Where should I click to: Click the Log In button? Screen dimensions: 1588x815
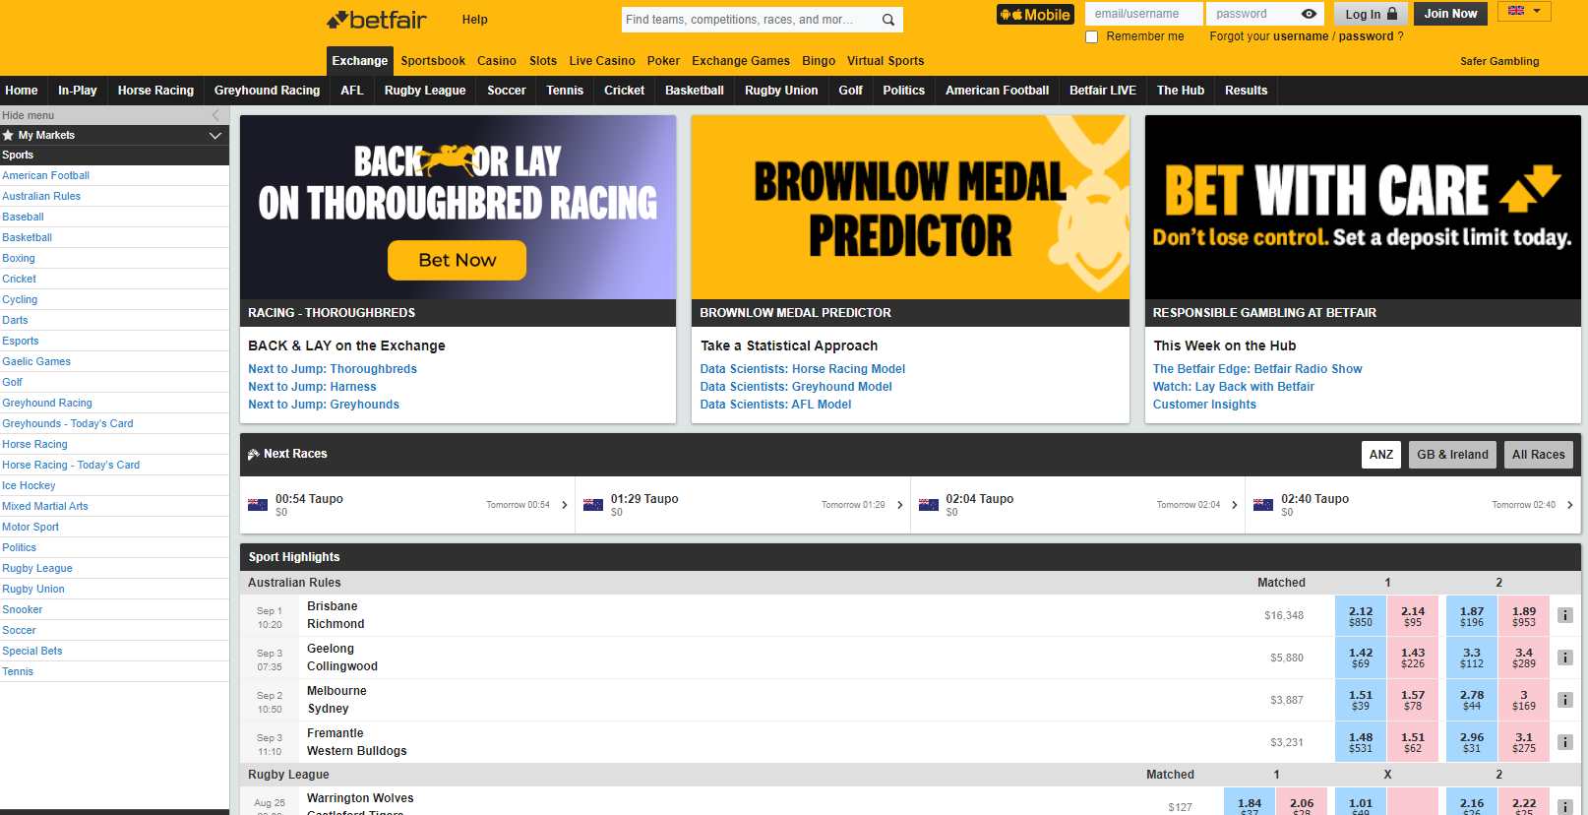(x=1372, y=14)
